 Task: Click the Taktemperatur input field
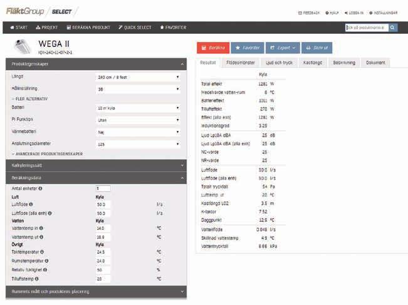pos(103,252)
